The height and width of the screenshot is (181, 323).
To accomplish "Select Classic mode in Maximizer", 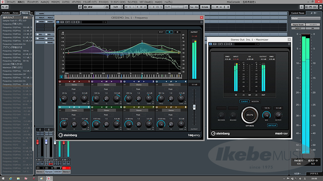I will (x=243, y=101).
